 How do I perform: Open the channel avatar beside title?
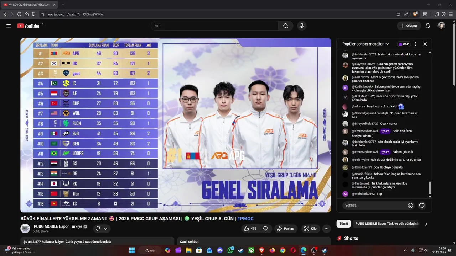click(25, 229)
